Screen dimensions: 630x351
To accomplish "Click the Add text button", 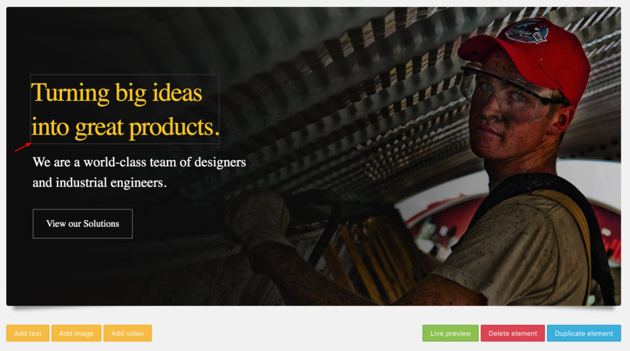I will pyautogui.click(x=28, y=333).
